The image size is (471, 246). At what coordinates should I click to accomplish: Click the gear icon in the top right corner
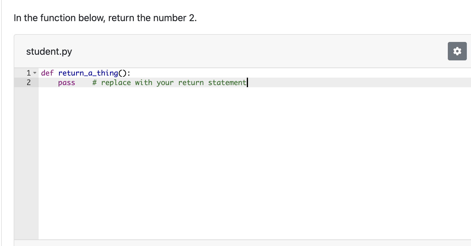(x=457, y=51)
